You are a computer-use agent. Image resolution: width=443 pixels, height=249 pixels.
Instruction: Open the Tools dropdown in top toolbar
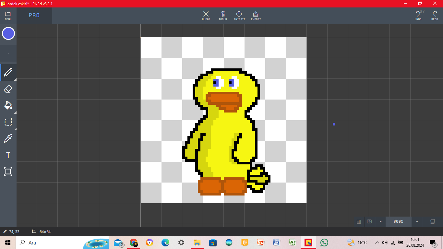[223, 16]
